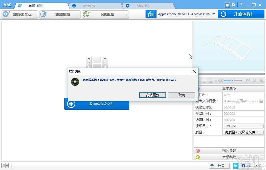The image size is (266, 170).
Task: Click the Twitter icon in the bottom bar
Action: click(x=235, y=165)
